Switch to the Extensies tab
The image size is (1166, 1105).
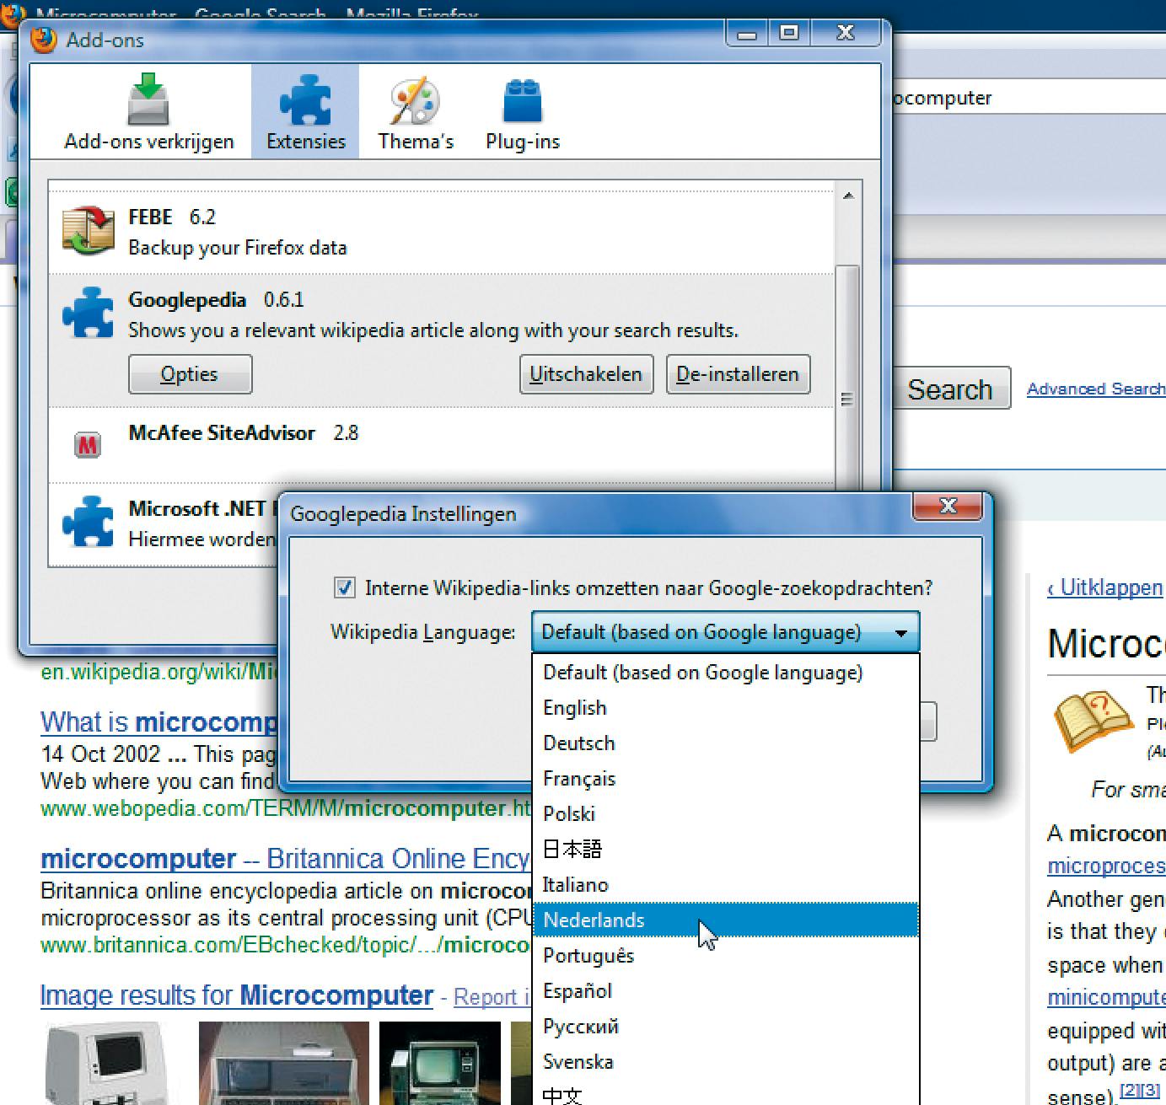tap(305, 112)
